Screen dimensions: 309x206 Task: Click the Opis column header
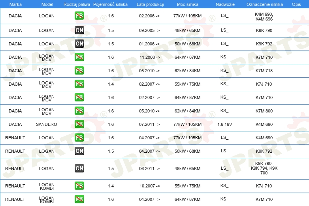click(x=296, y=4)
